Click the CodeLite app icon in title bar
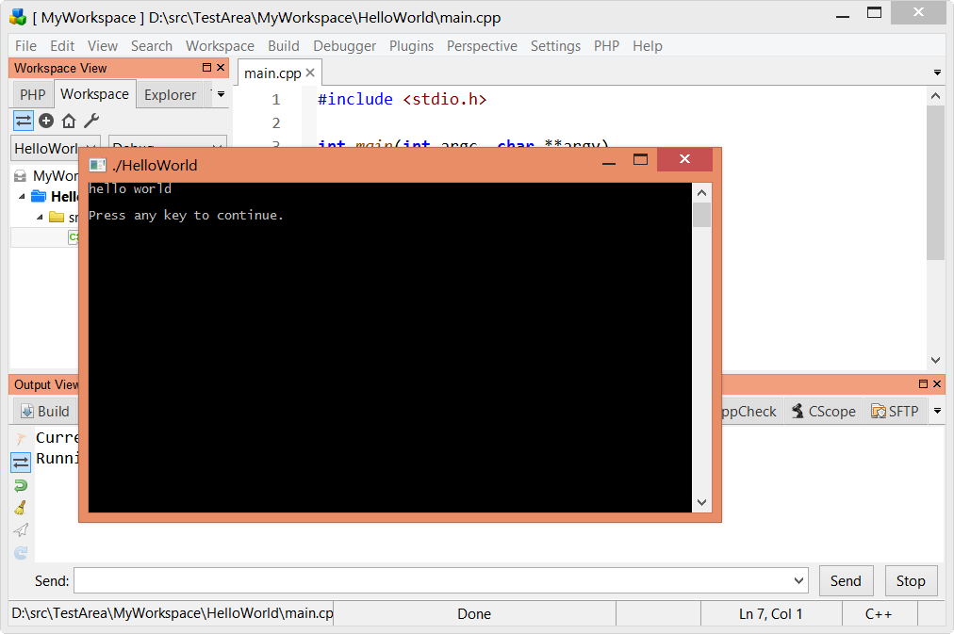The image size is (954, 634). tap(18, 17)
